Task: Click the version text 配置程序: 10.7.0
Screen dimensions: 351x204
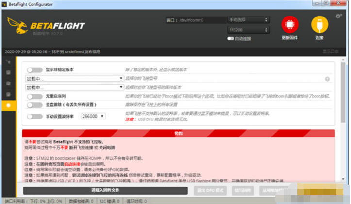Action: click(x=48, y=34)
